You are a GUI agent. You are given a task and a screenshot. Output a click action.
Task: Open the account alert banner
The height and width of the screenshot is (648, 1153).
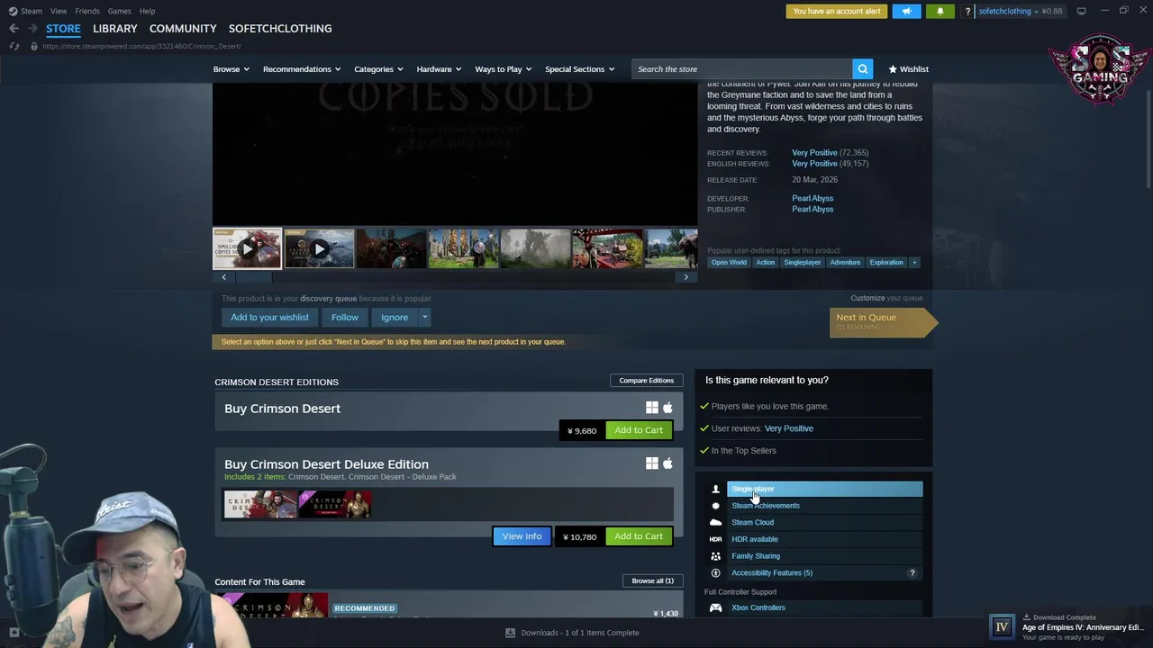pyautogui.click(x=837, y=12)
